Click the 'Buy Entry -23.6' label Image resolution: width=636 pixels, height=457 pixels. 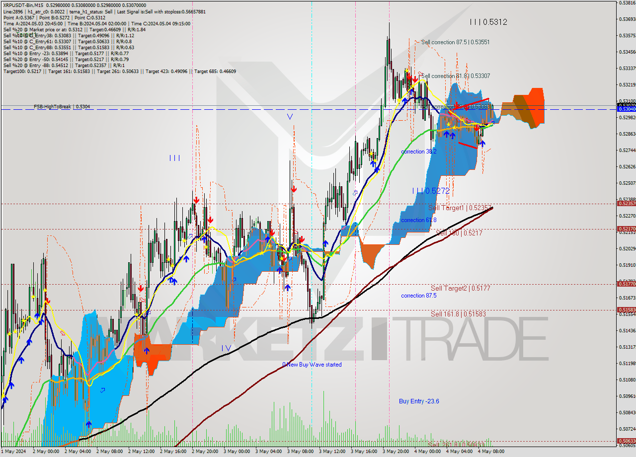(x=419, y=401)
